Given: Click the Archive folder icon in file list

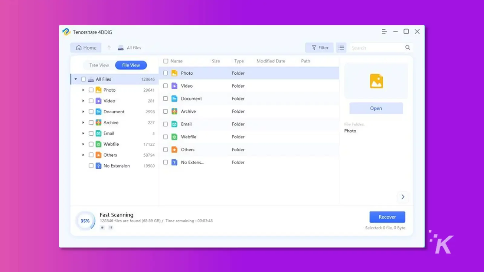Looking at the screenshot, I should coord(175,111).
